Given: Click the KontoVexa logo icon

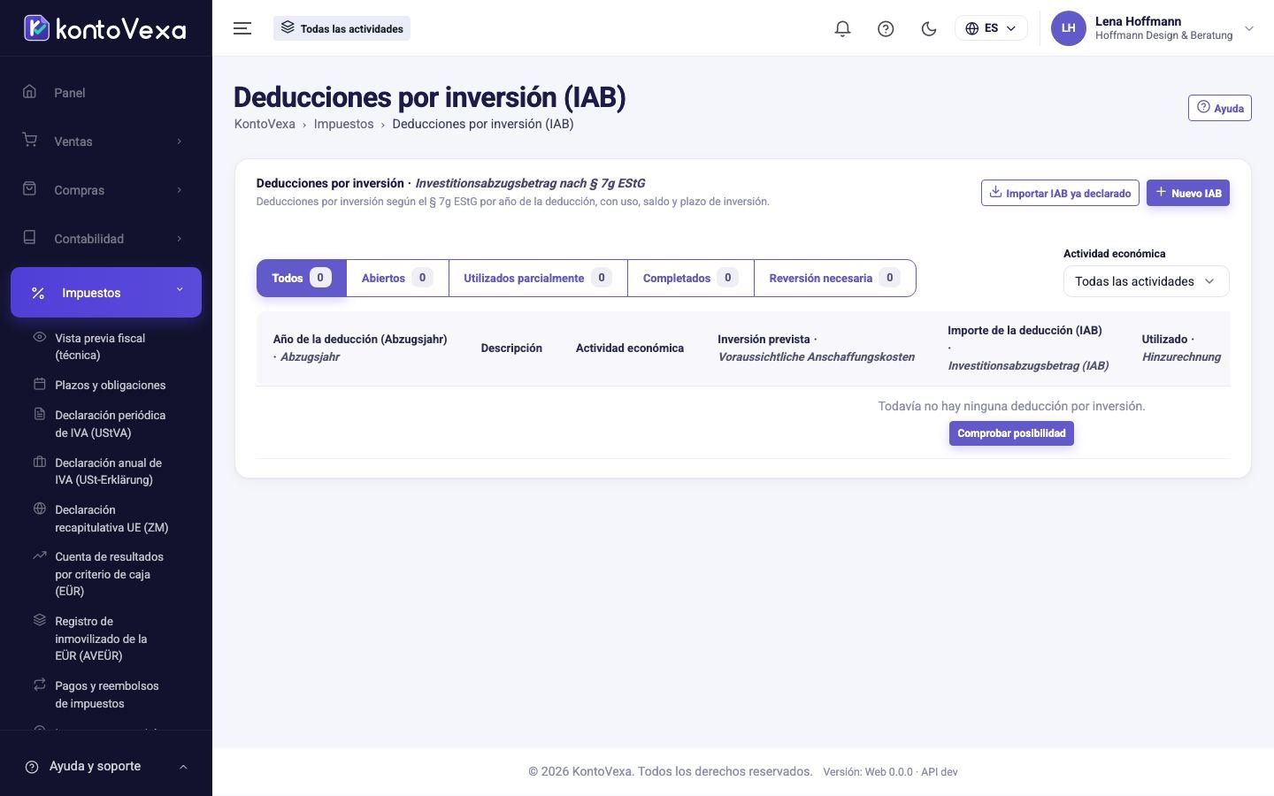Looking at the screenshot, I should (36, 28).
